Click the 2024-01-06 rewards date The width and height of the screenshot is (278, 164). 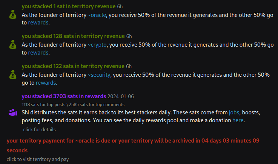121,97
